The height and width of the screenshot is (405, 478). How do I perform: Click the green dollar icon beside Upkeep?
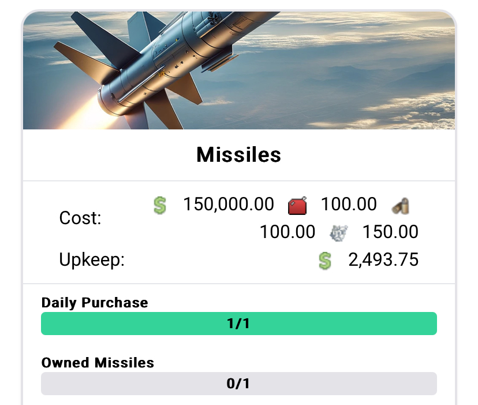pos(325,261)
